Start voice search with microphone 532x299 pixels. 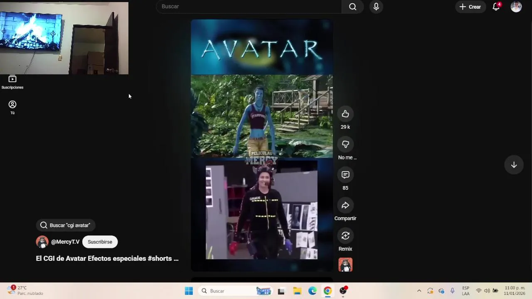click(x=376, y=7)
